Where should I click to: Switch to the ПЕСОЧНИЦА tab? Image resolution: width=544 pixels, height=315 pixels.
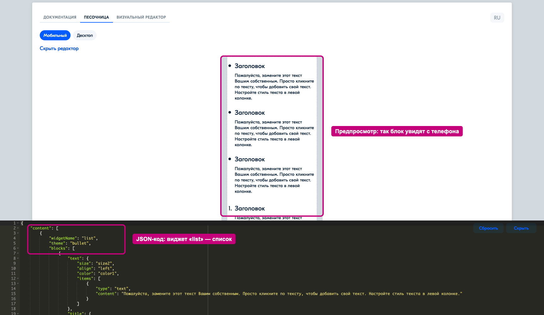pyautogui.click(x=96, y=17)
